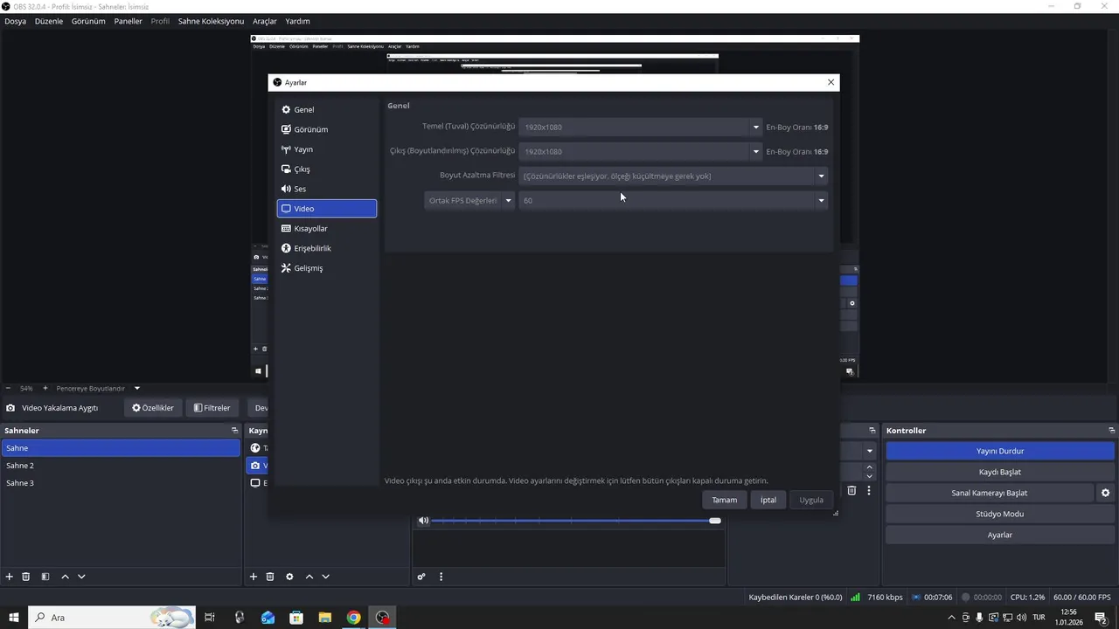Select Sahne 3 in the scenes list
The width and height of the screenshot is (1119, 629).
click(121, 483)
